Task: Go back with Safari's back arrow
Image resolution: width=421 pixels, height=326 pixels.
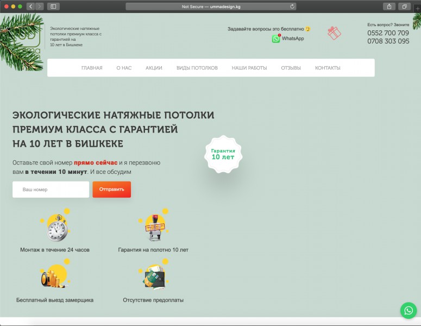Action: (x=31, y=7)
